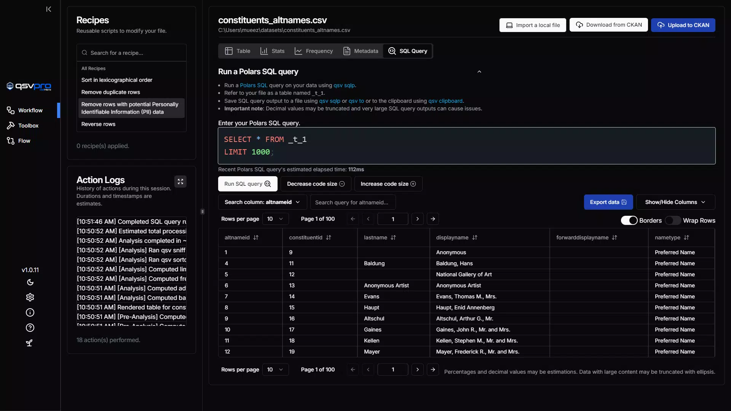Sort by altnameid column
This screenshot has width=731, height=411.
pos(256,237)
